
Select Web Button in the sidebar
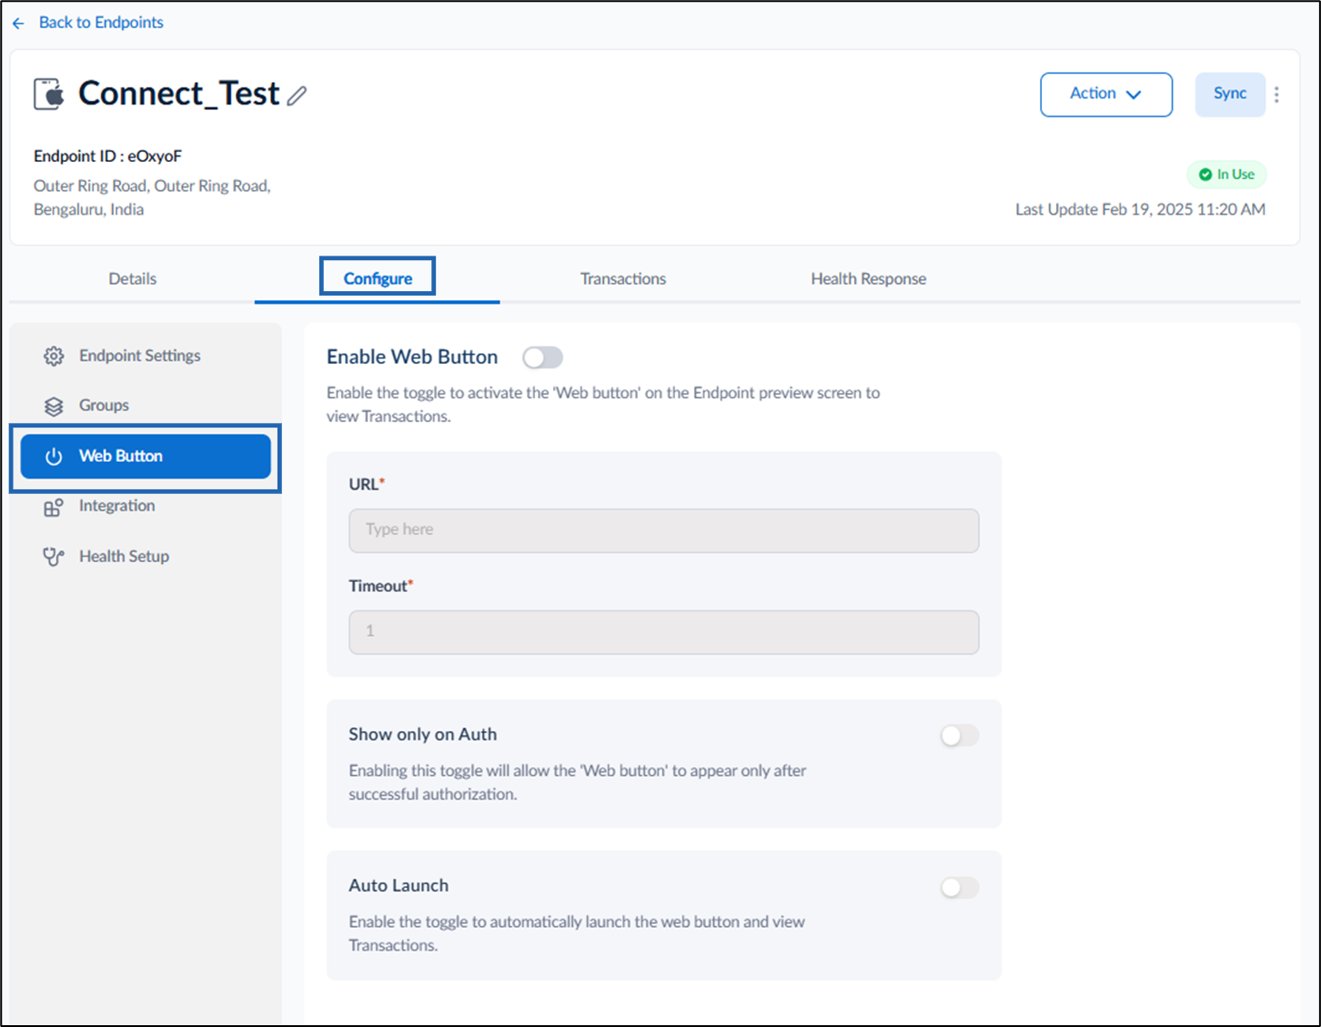pyautogui.click(x=146, y=457)
